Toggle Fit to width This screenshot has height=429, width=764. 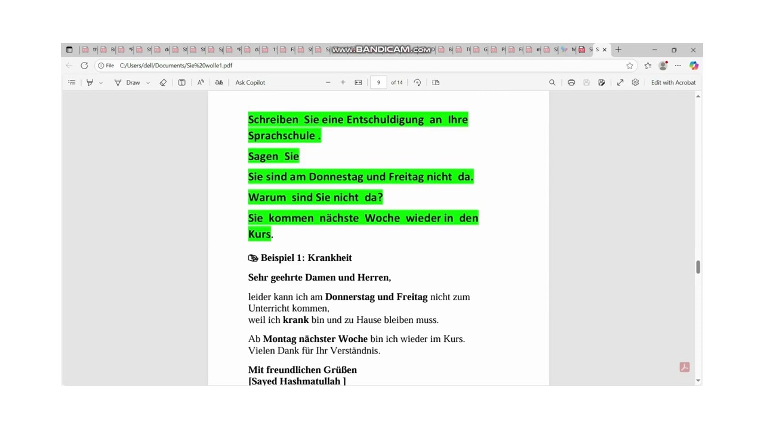pyautogui.click(x=358, y=82)
